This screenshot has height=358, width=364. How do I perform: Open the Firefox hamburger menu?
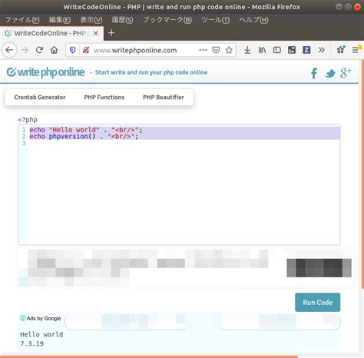pos(356,50)
